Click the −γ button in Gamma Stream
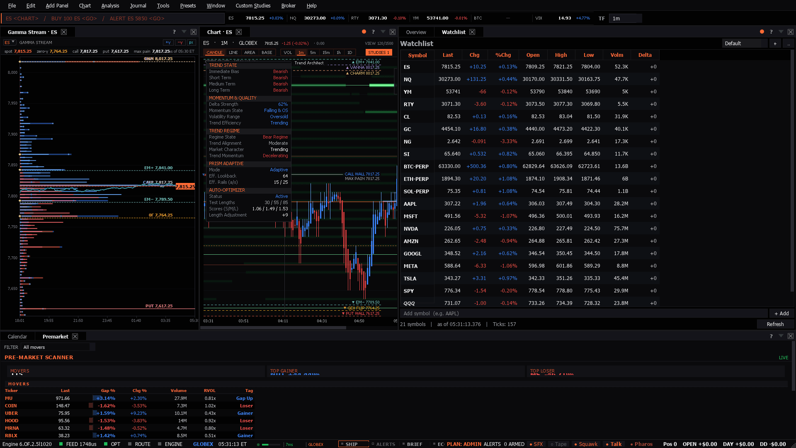The width and height of the screenshot is (796, 448). (180, 43)
